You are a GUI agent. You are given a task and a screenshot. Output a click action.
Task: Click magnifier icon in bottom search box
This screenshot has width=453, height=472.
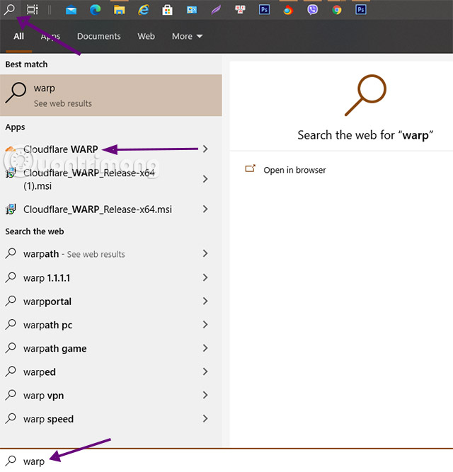(x=11, y=461)
